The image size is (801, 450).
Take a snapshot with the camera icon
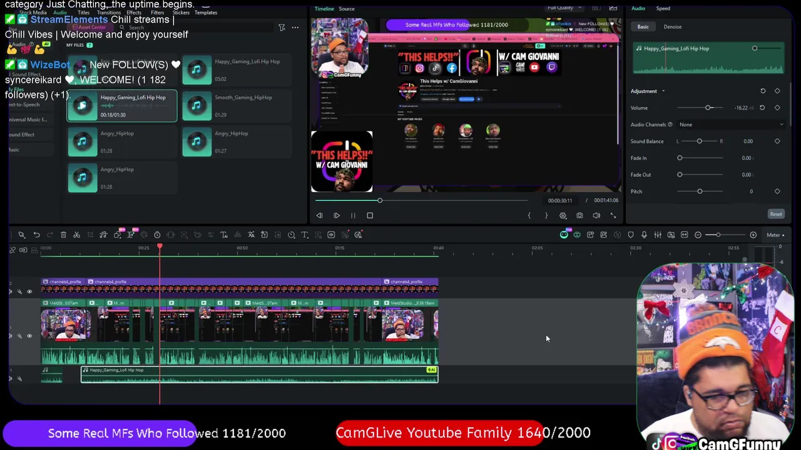[x=579, y=216]
